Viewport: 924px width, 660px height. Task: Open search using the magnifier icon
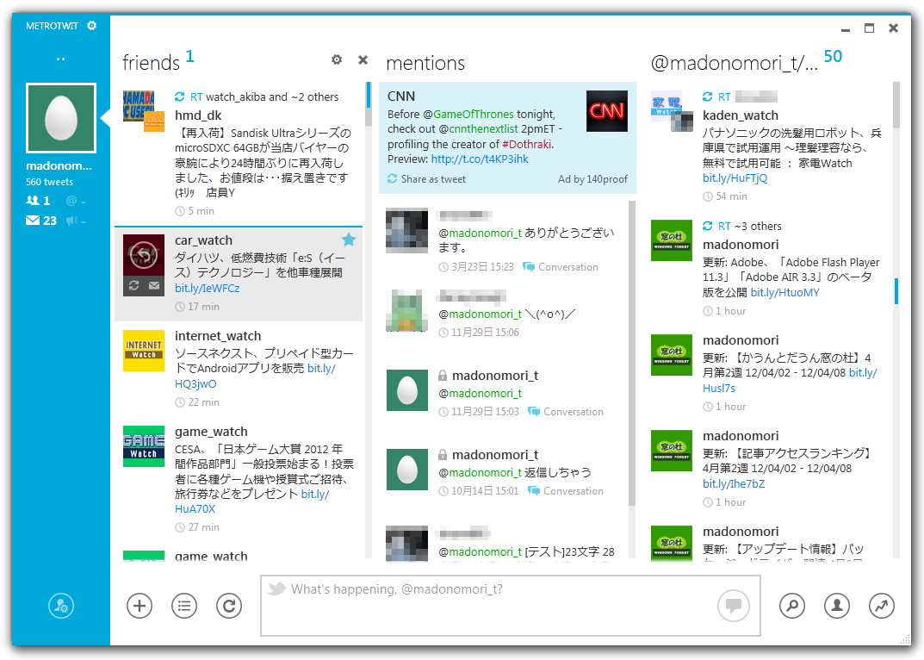click(791, 606)
